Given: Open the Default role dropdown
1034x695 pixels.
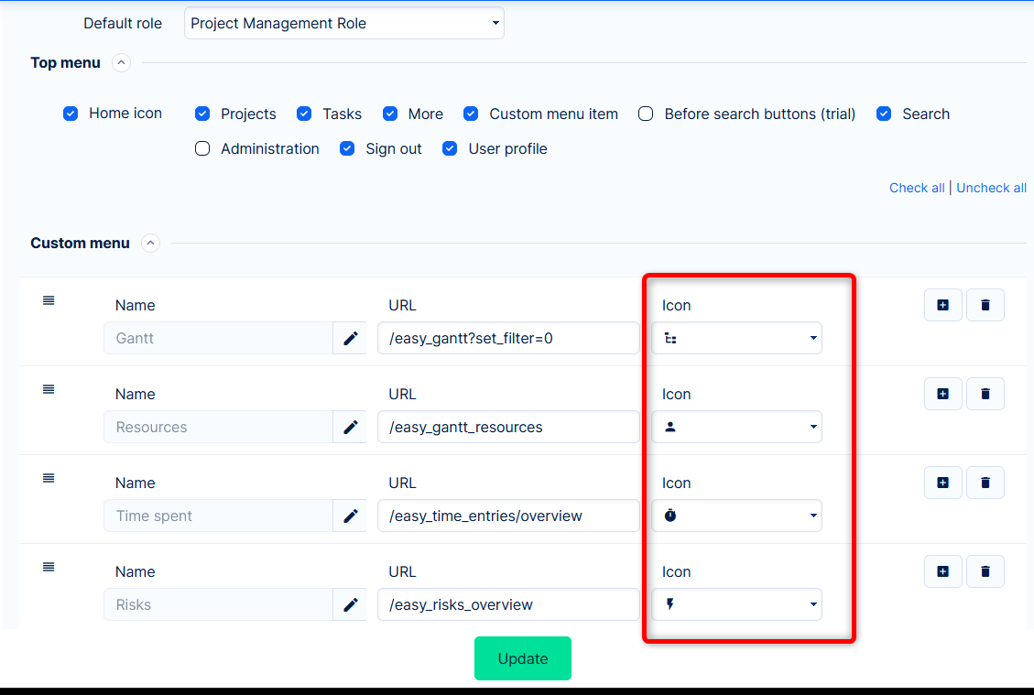Looking at the screenshot, I should [x=343, y=24].
